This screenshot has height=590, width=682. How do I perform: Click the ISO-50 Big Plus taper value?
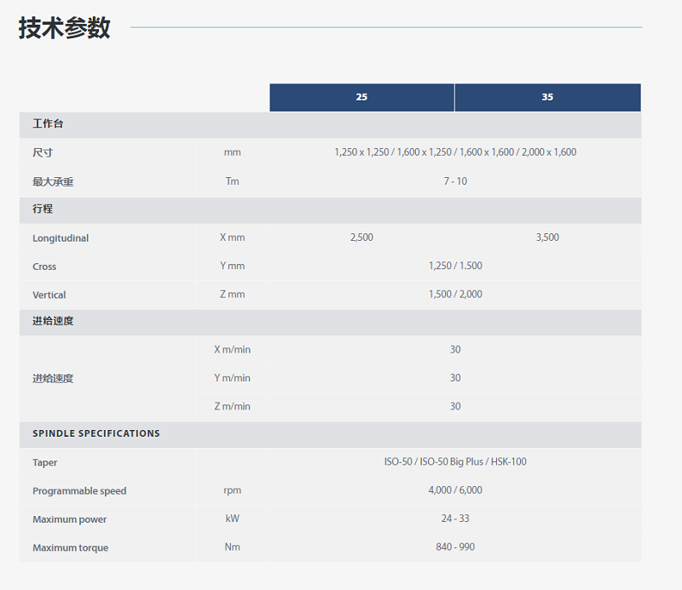(454, 462)
